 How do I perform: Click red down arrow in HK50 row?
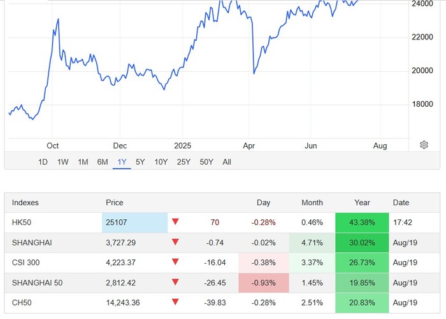[x=175, y=222]
